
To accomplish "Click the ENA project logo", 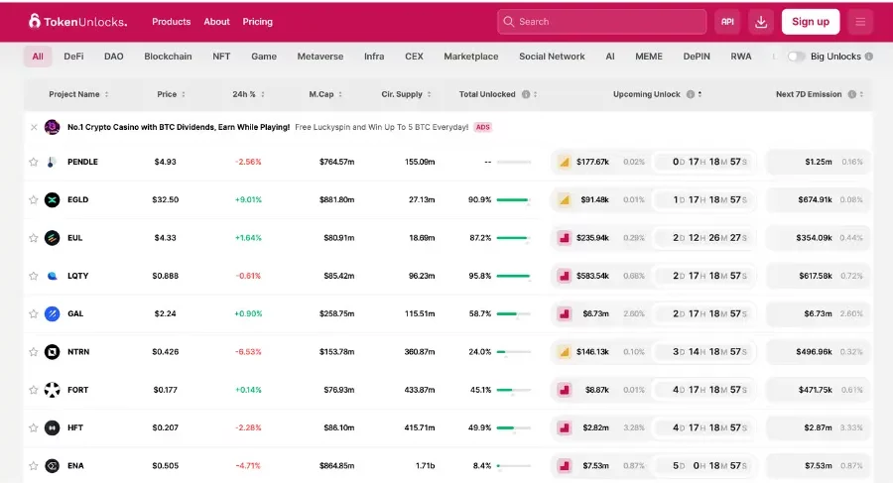I will coord(52,466).
